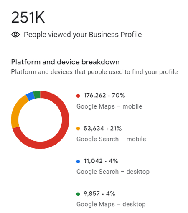
Task: Click the eye icon beside profile views
Action: (x=15, y=35)
